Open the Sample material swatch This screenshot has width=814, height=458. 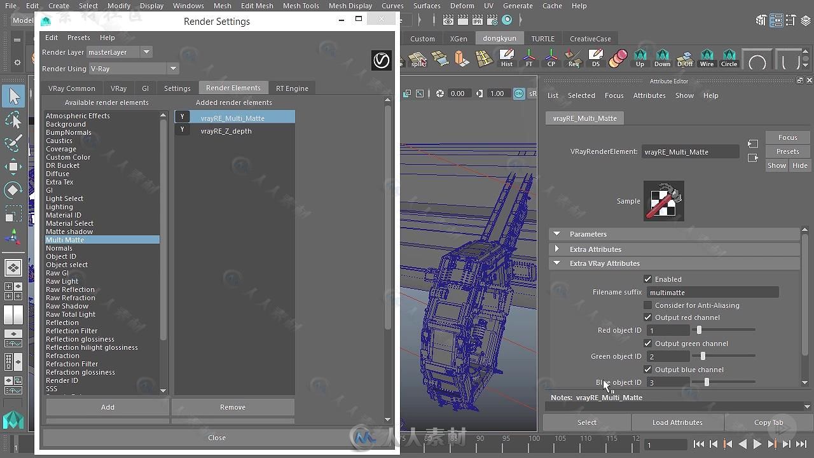[x=664, y=201]
